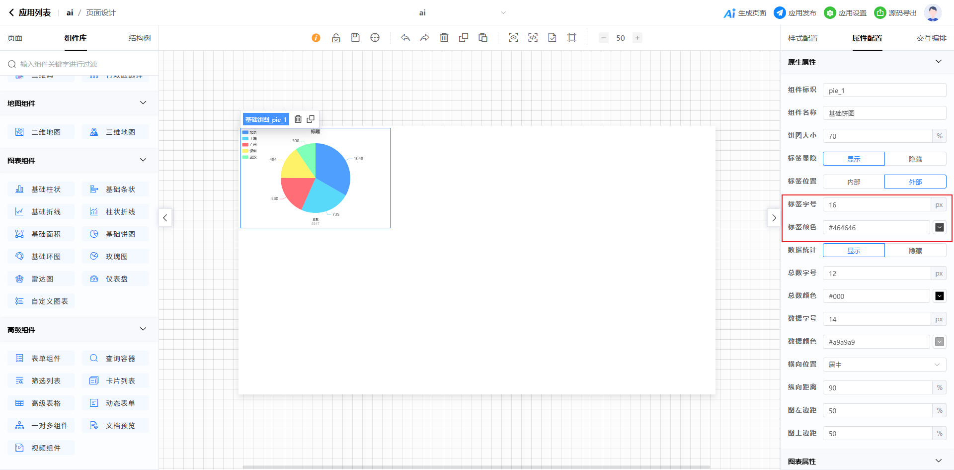Click the zoom-in plus button beside 50
954x470 pixels.
(637, 38)
